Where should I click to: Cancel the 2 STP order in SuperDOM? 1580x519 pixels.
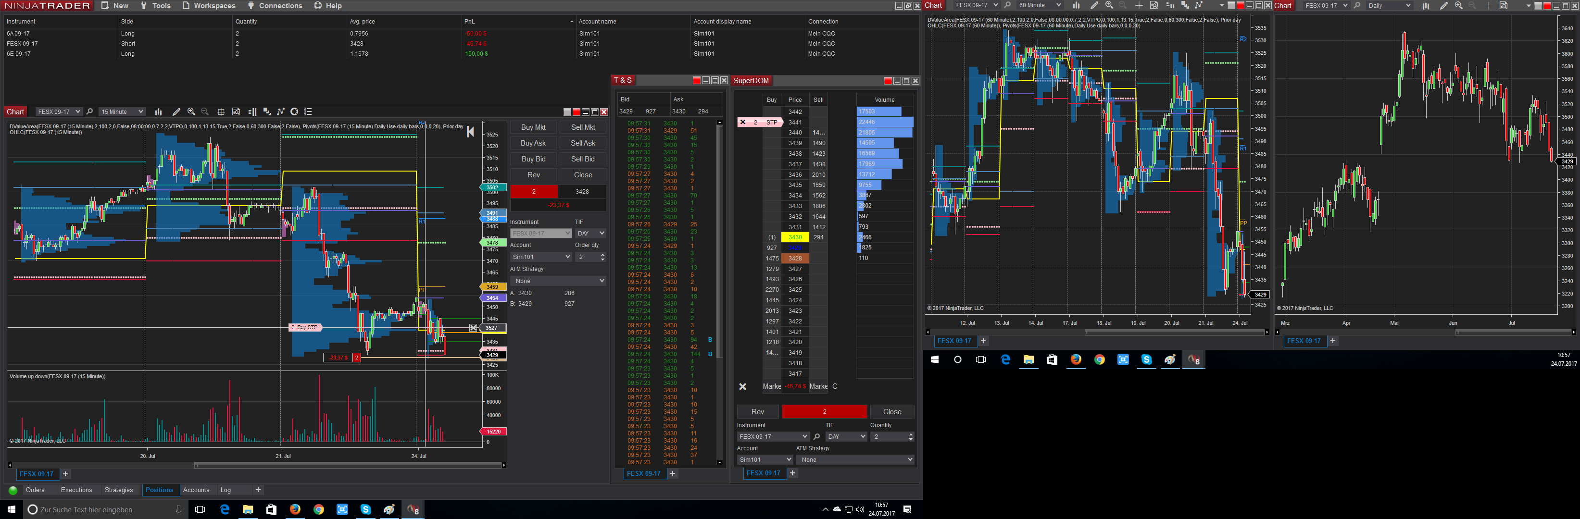(743, 122)
